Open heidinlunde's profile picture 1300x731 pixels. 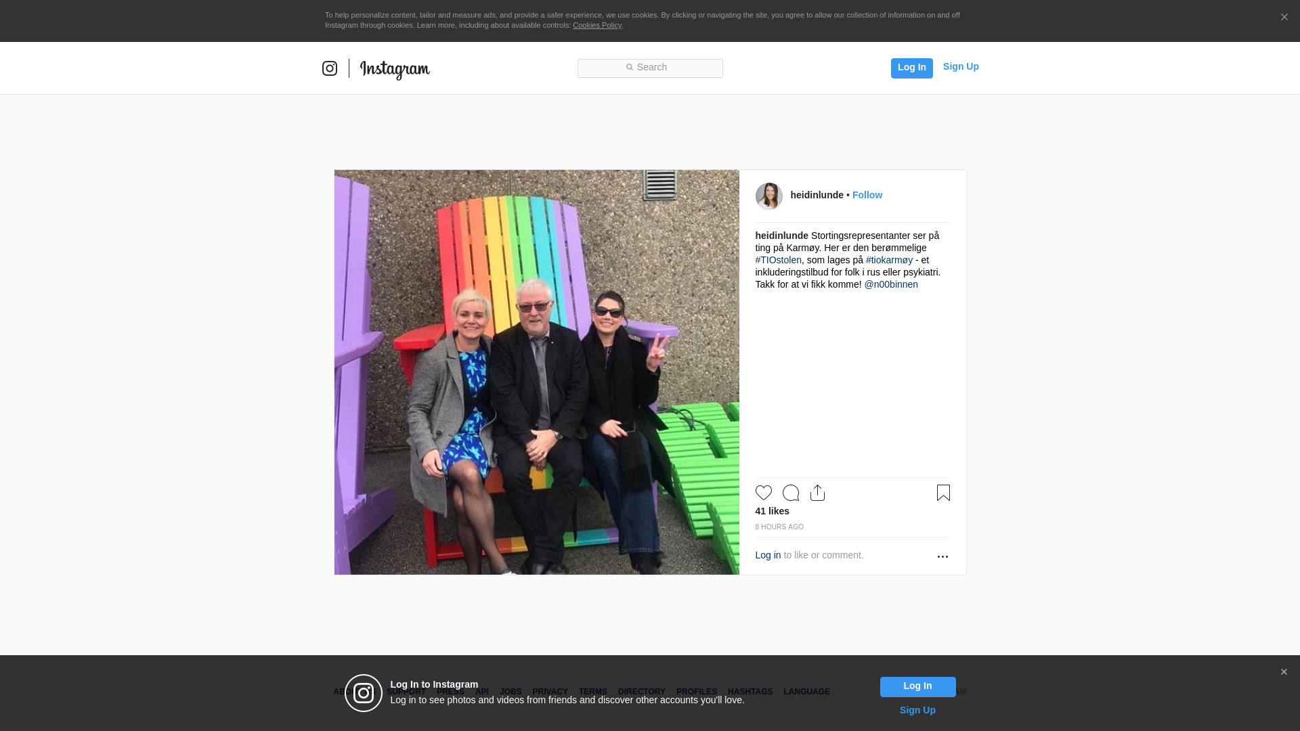pos(768,196)
